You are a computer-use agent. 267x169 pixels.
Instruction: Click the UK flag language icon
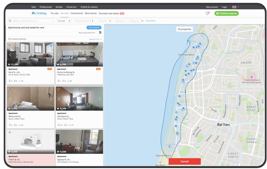coord(234,7)
